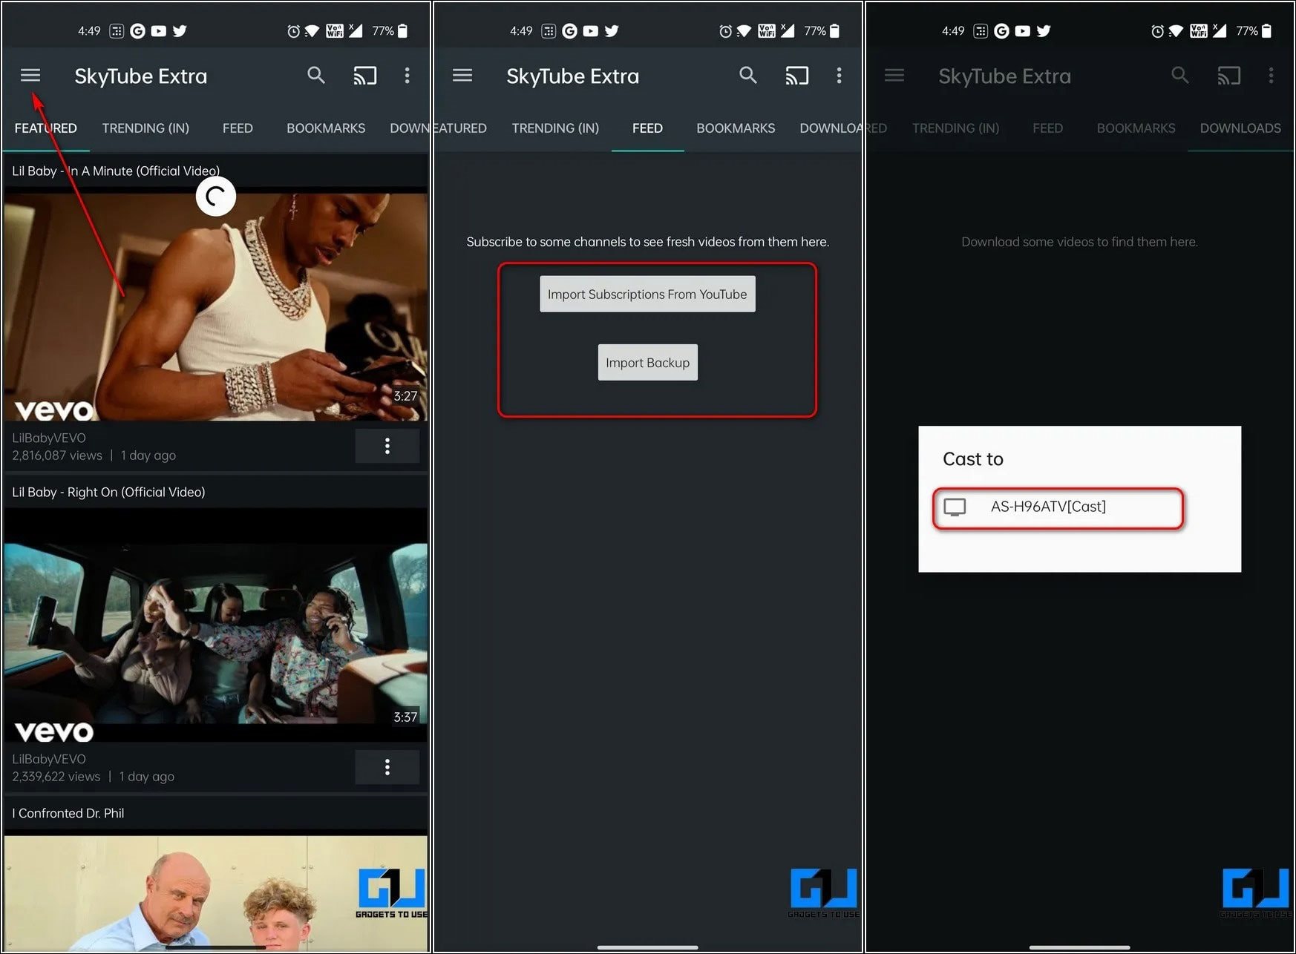Choose AS-H96ATV[Cast] device to cast

(x=1058, y=507)
